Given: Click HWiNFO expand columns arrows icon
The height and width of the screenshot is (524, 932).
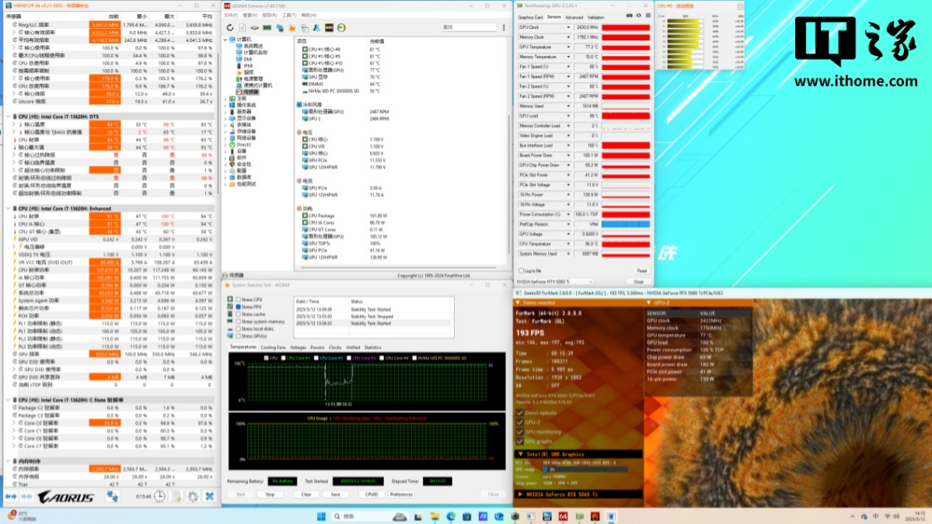Looking at the screenshot, I should [11, 496].
